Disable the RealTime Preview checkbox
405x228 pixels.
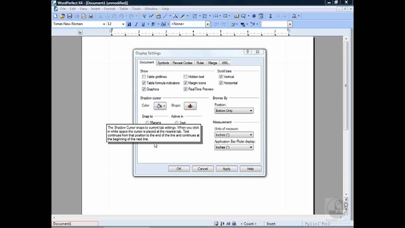[x=185, y=89]
